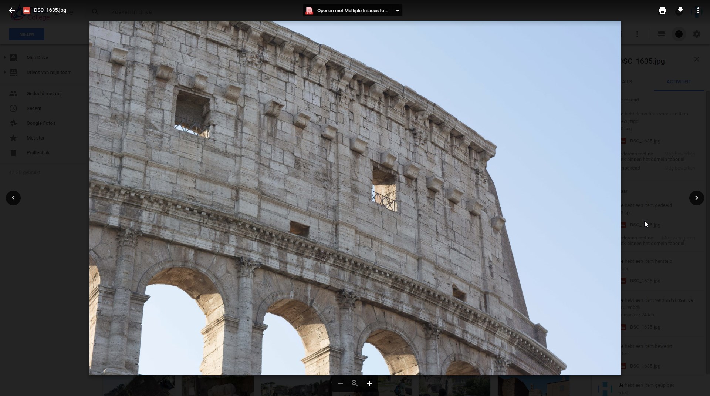The width and height of the screenshot is (710, 396).
Task: Switch to list view layout
Action: tap(661, 34)
